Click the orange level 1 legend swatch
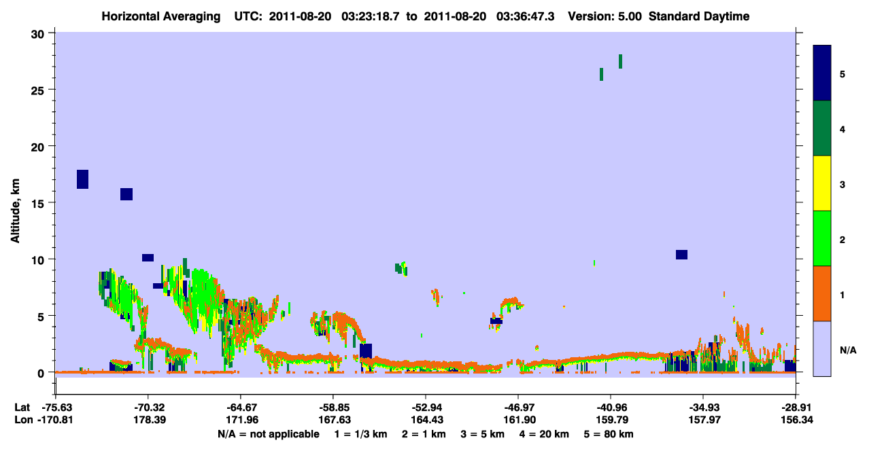Image resolution: width=884 pixels, height=453 pixels. 822,293
